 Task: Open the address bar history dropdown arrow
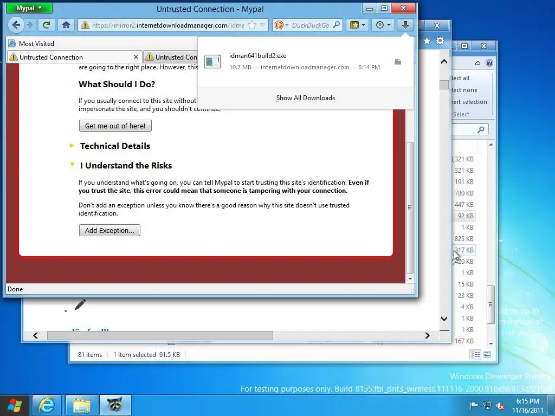coord(263,25)
